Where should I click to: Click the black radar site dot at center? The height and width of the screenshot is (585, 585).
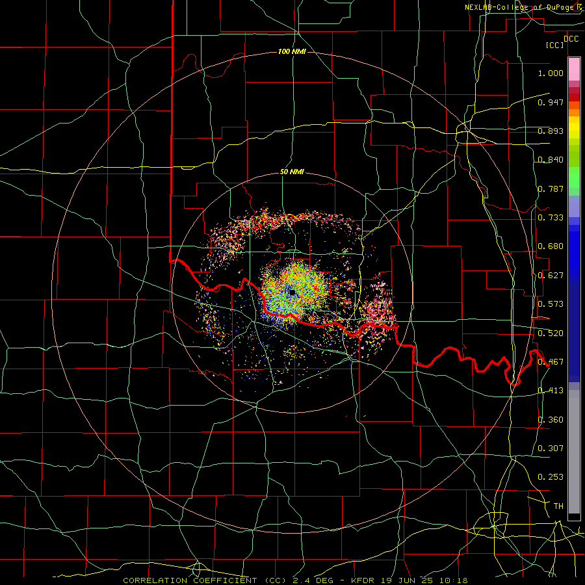pos(292,292)
